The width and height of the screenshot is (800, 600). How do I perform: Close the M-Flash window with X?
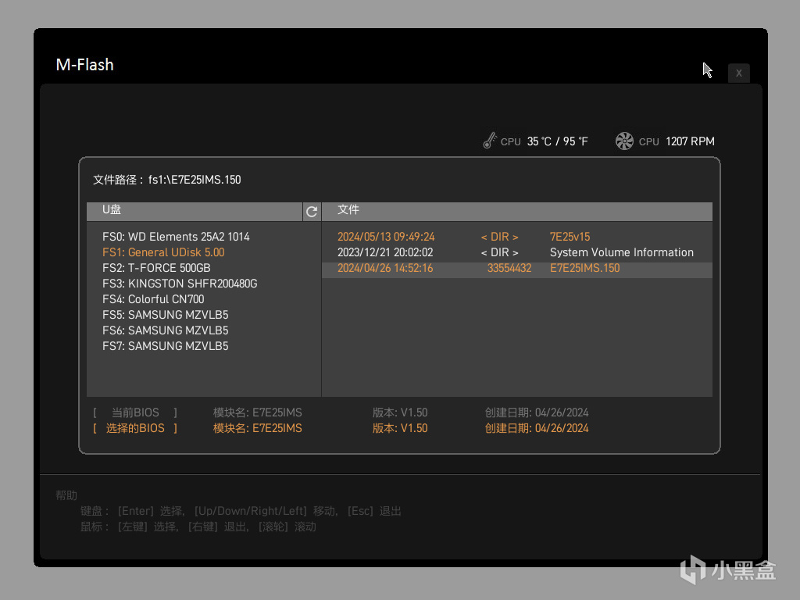click(x=738, y=73)
